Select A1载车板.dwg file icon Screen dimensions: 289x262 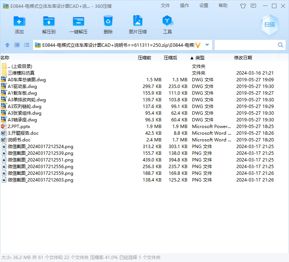[4, 93]
